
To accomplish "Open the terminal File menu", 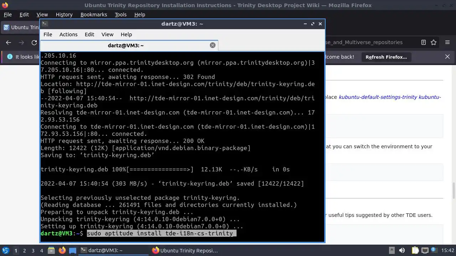I will 48,34.
